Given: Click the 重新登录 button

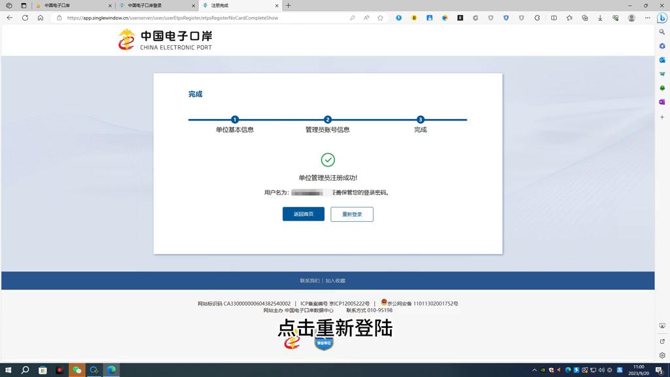Looking at the screenshot, I should pos(352,214).
